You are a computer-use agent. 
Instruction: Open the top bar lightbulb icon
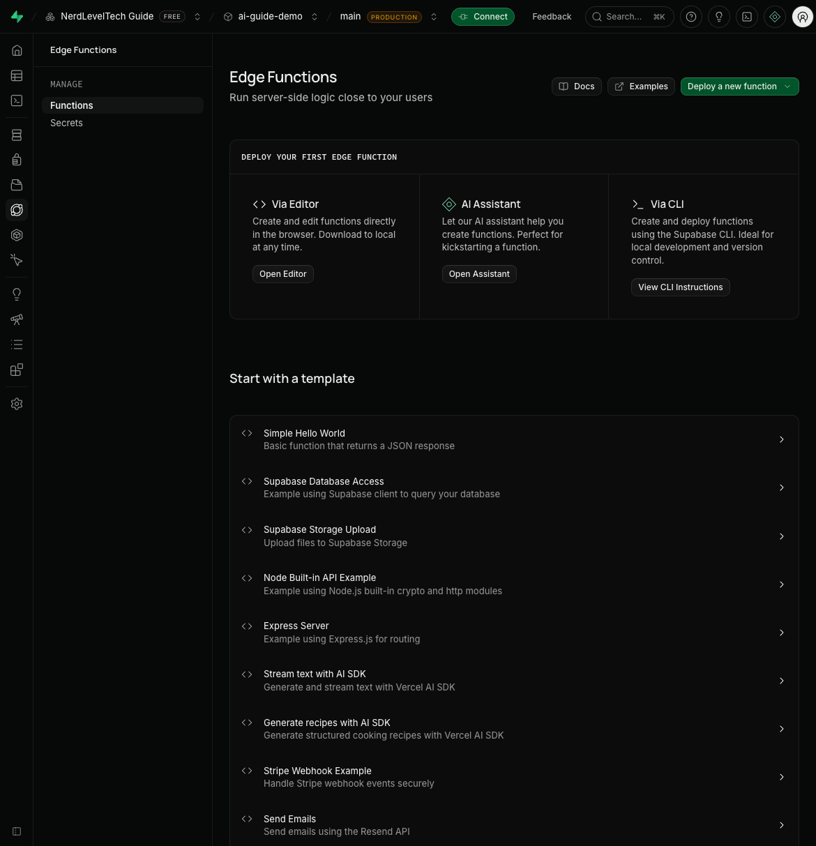719,17
